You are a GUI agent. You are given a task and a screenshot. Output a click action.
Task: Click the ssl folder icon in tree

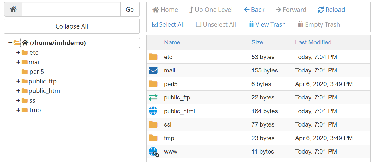click(x=24, y=101)
